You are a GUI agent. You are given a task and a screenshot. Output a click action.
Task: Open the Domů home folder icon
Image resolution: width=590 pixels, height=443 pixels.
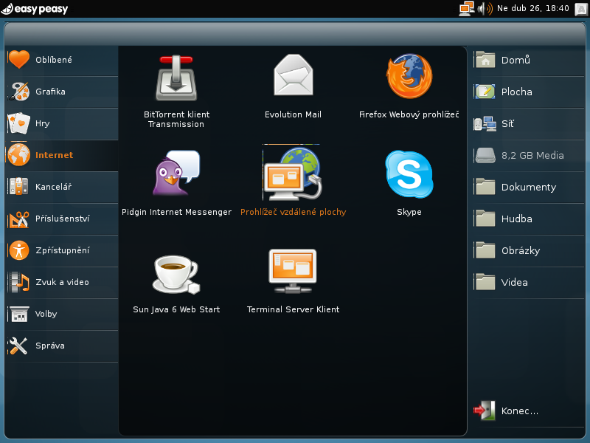(485, 60)
